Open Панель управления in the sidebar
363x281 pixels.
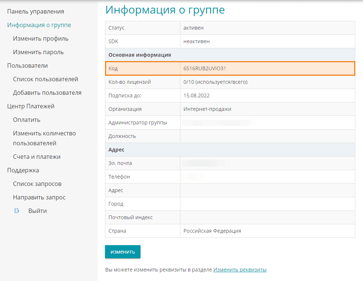tap(35, 12)
